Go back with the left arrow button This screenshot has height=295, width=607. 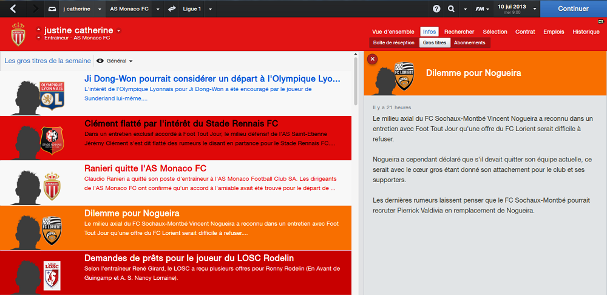pyautogui.click(x=13, y=8)
